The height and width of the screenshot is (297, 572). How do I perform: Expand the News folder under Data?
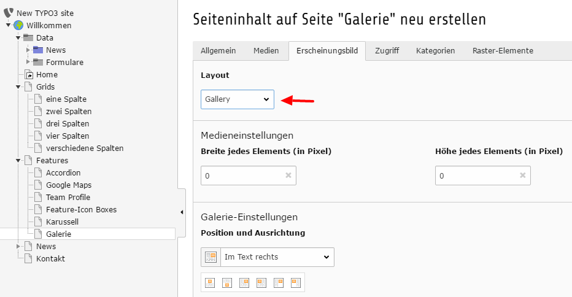point(28,50)
